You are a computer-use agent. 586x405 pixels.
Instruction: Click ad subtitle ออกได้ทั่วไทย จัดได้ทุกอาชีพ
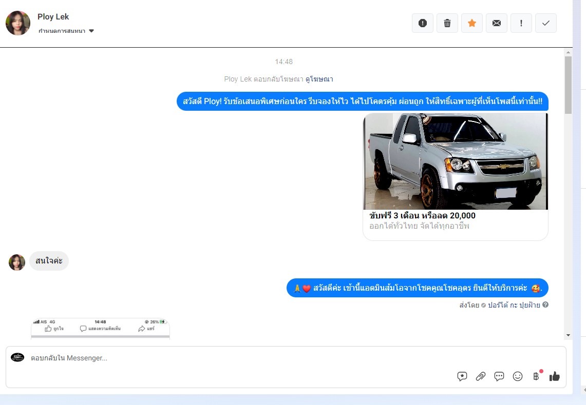coord(419,226)
